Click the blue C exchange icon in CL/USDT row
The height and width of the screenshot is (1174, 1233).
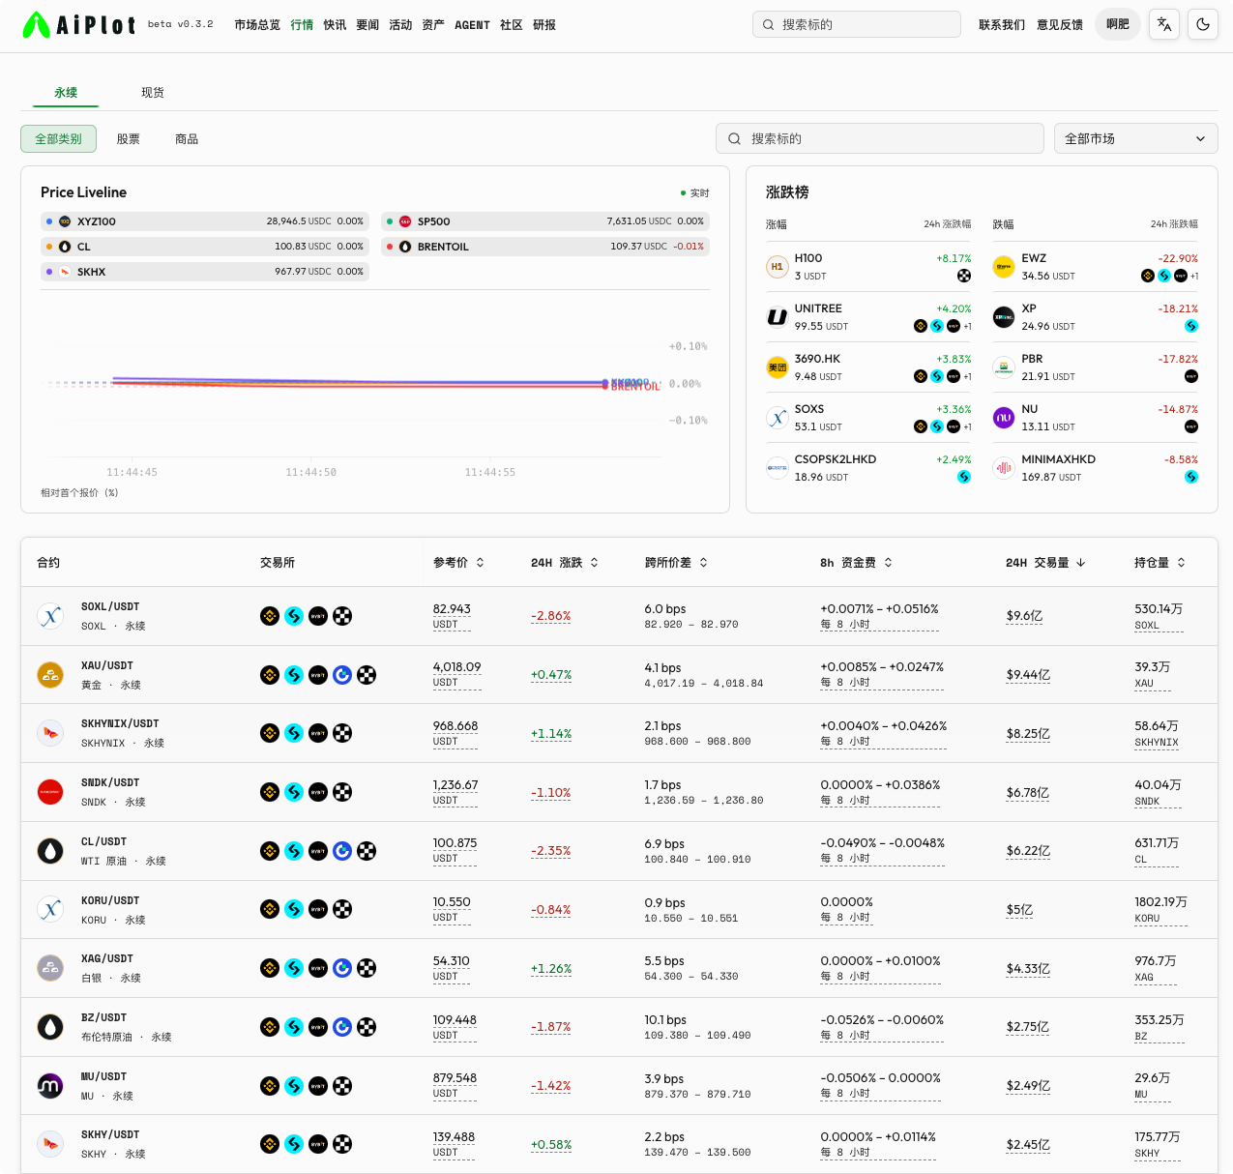coord(342,851)
